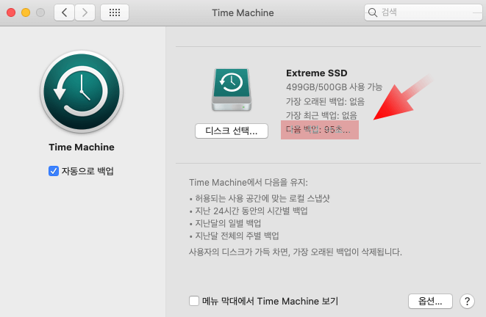Click the Time Machine label under the clock icon
Screen dimensions: 486x317
[x=82, y=147]
